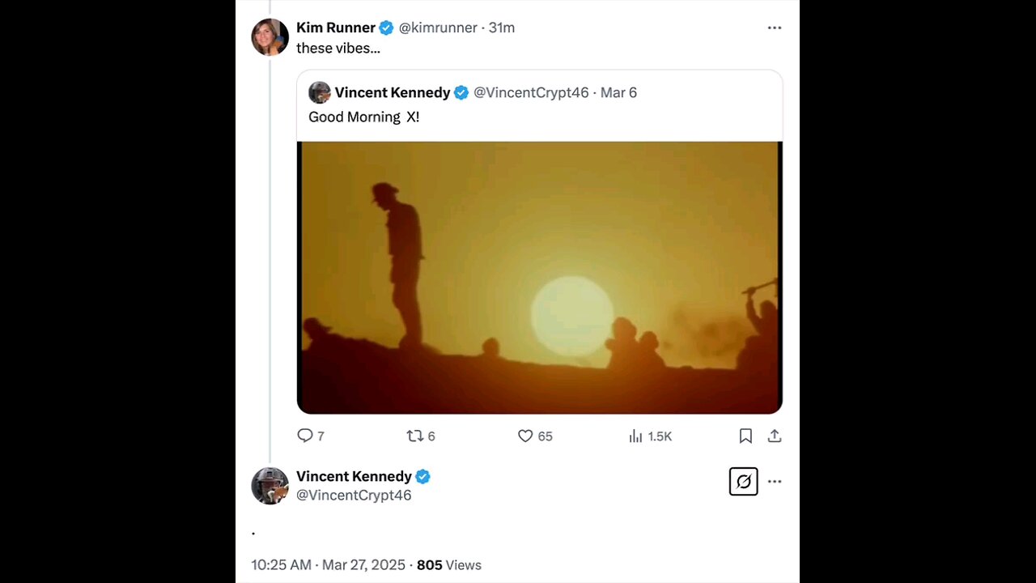The height and width of the screenshot is (583, 1036).
Task: Open the quoted "Good Morning X!" text
Action: click(x=363, y=117)
